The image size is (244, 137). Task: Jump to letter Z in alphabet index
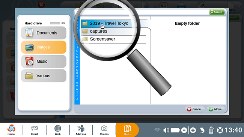(x=77, y=99)
